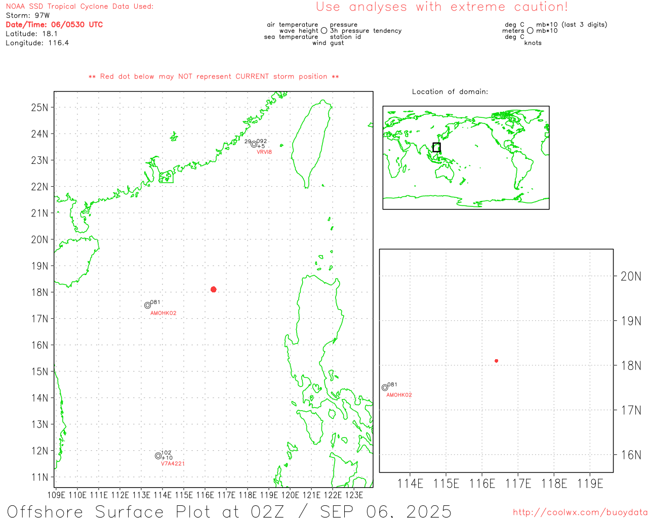Click the '20N' label on inset map axis
Screen dimensions: 648x518
[631, 276]
